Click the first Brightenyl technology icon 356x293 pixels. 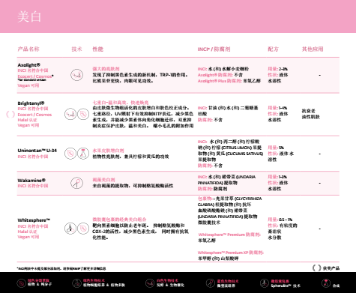pyautogui.click(x=70, y=114)
